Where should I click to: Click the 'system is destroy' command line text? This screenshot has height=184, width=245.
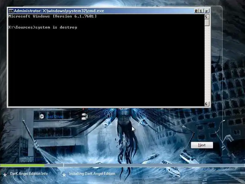56,27
